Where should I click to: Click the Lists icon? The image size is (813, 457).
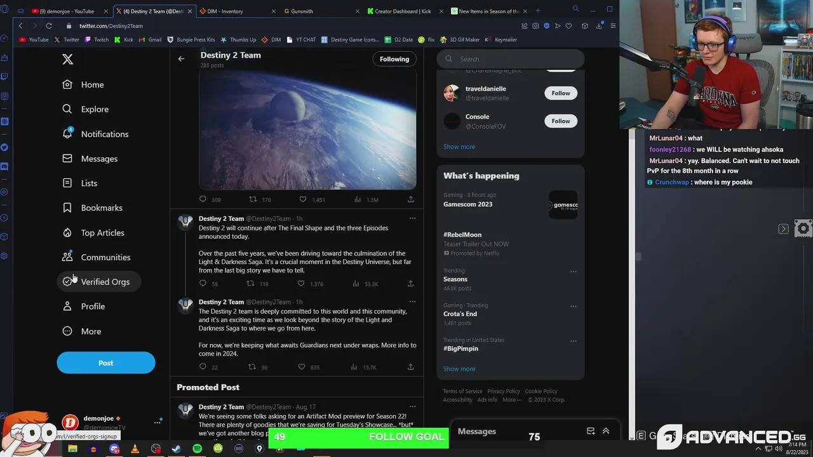(x=67, y=183)
